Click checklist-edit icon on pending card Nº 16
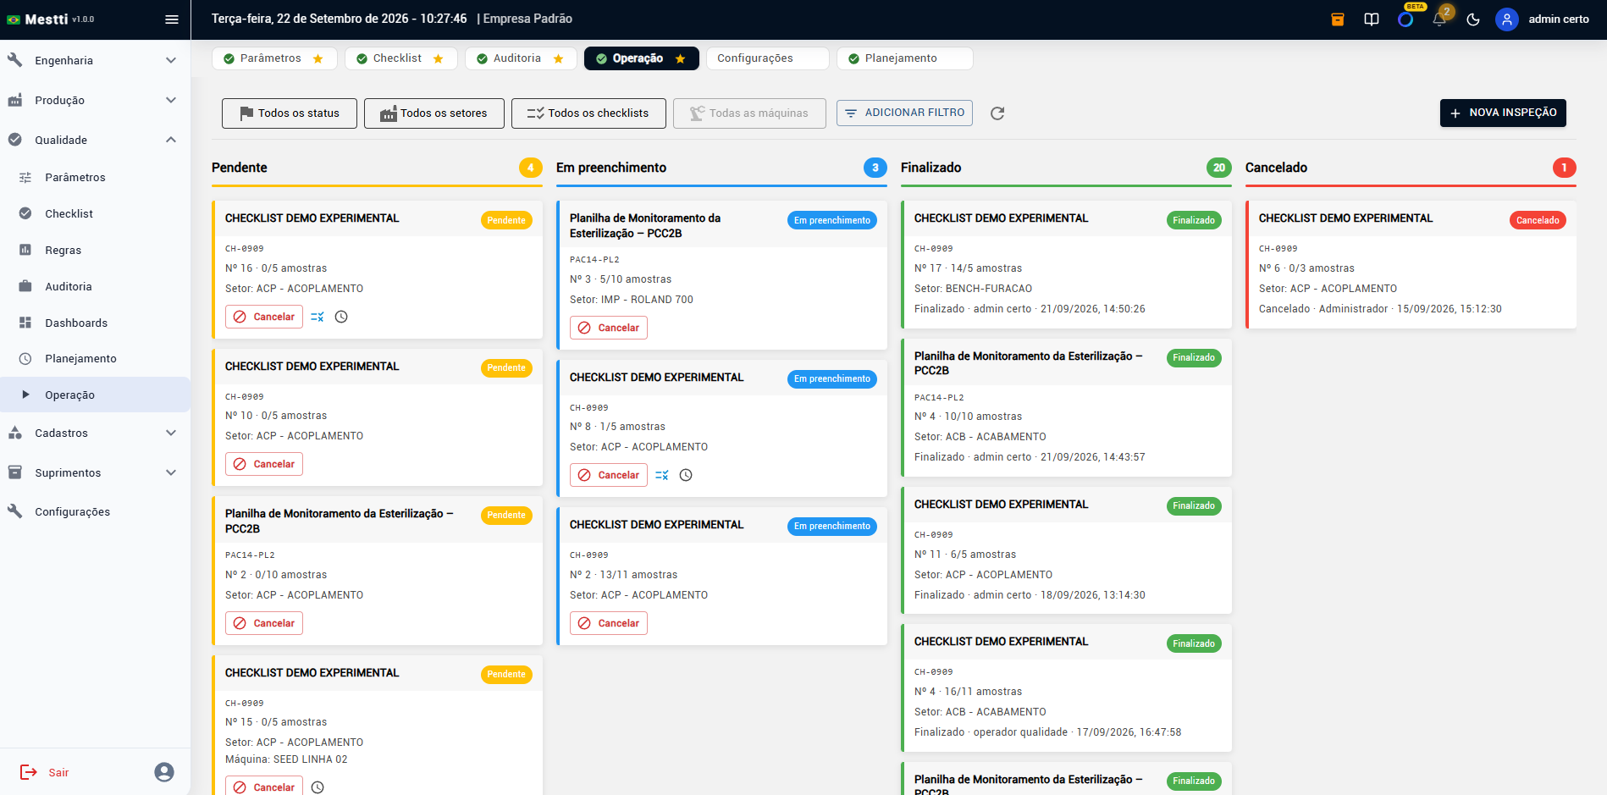The image size is (1607, 795). click(318, 317)
